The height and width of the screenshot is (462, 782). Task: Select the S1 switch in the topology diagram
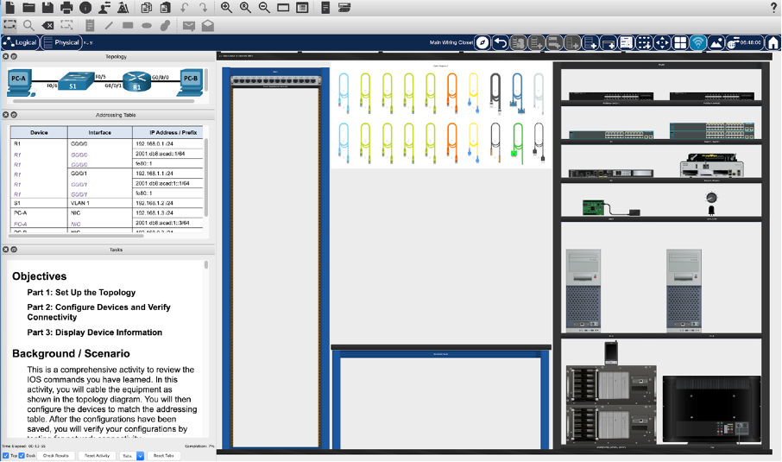[x=75, y=81]
